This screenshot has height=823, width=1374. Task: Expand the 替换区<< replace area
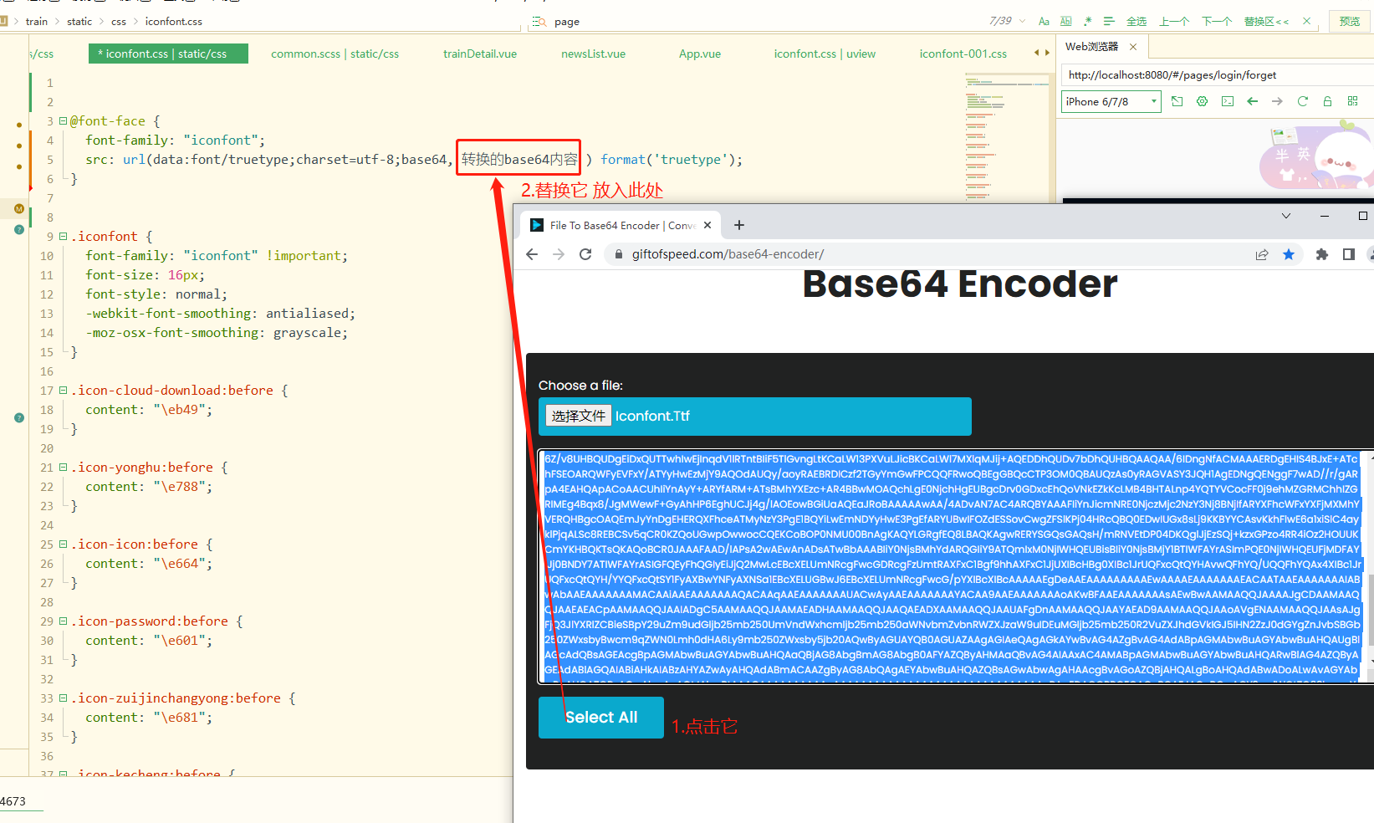coord(1266,22)
